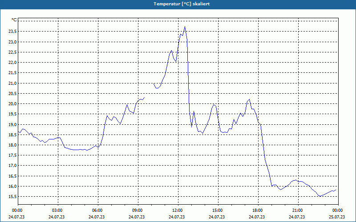Click the 25.07.23 date label
Screen dimensions: 356x222
pyautogui.click(x=337, y=217)
